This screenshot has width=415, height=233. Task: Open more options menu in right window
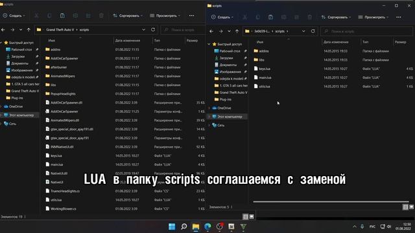pyautogui.click(x=399, y=17)
